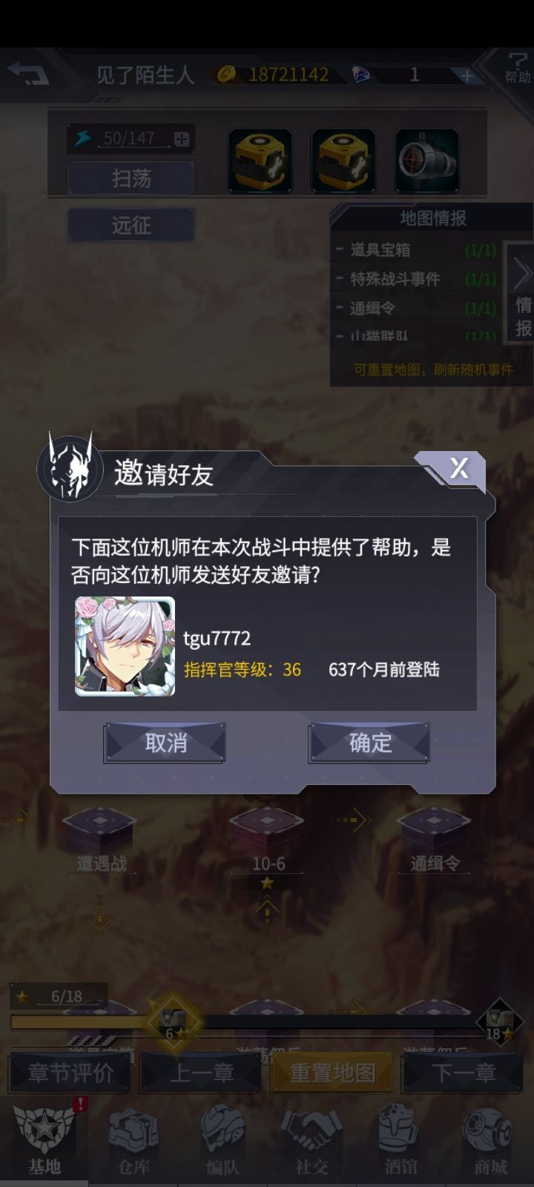Close the 邀请好友 dialog with X

459,467
